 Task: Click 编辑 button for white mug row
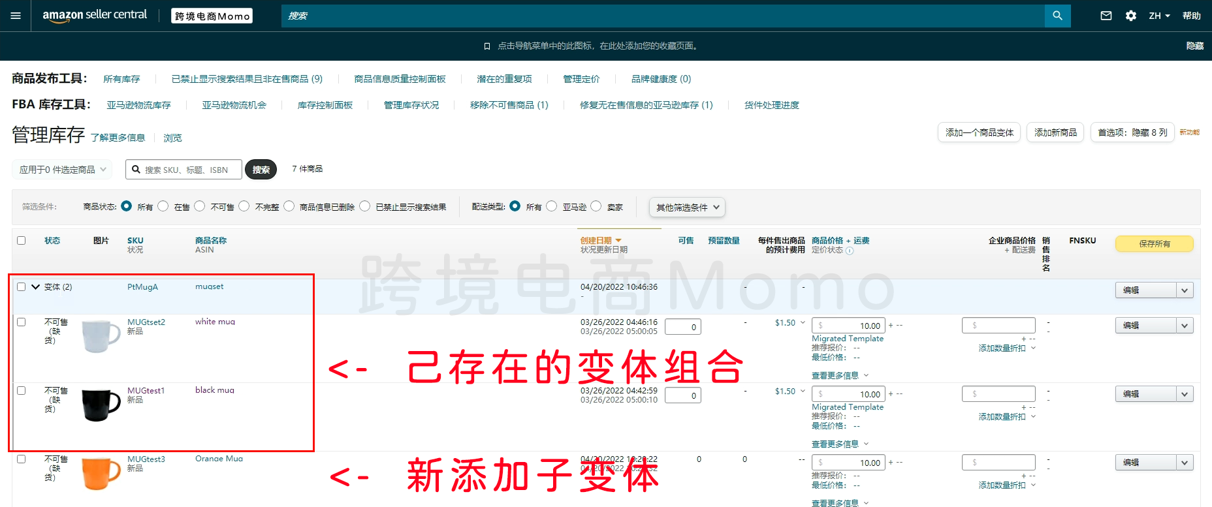(x=1146, y=326)
